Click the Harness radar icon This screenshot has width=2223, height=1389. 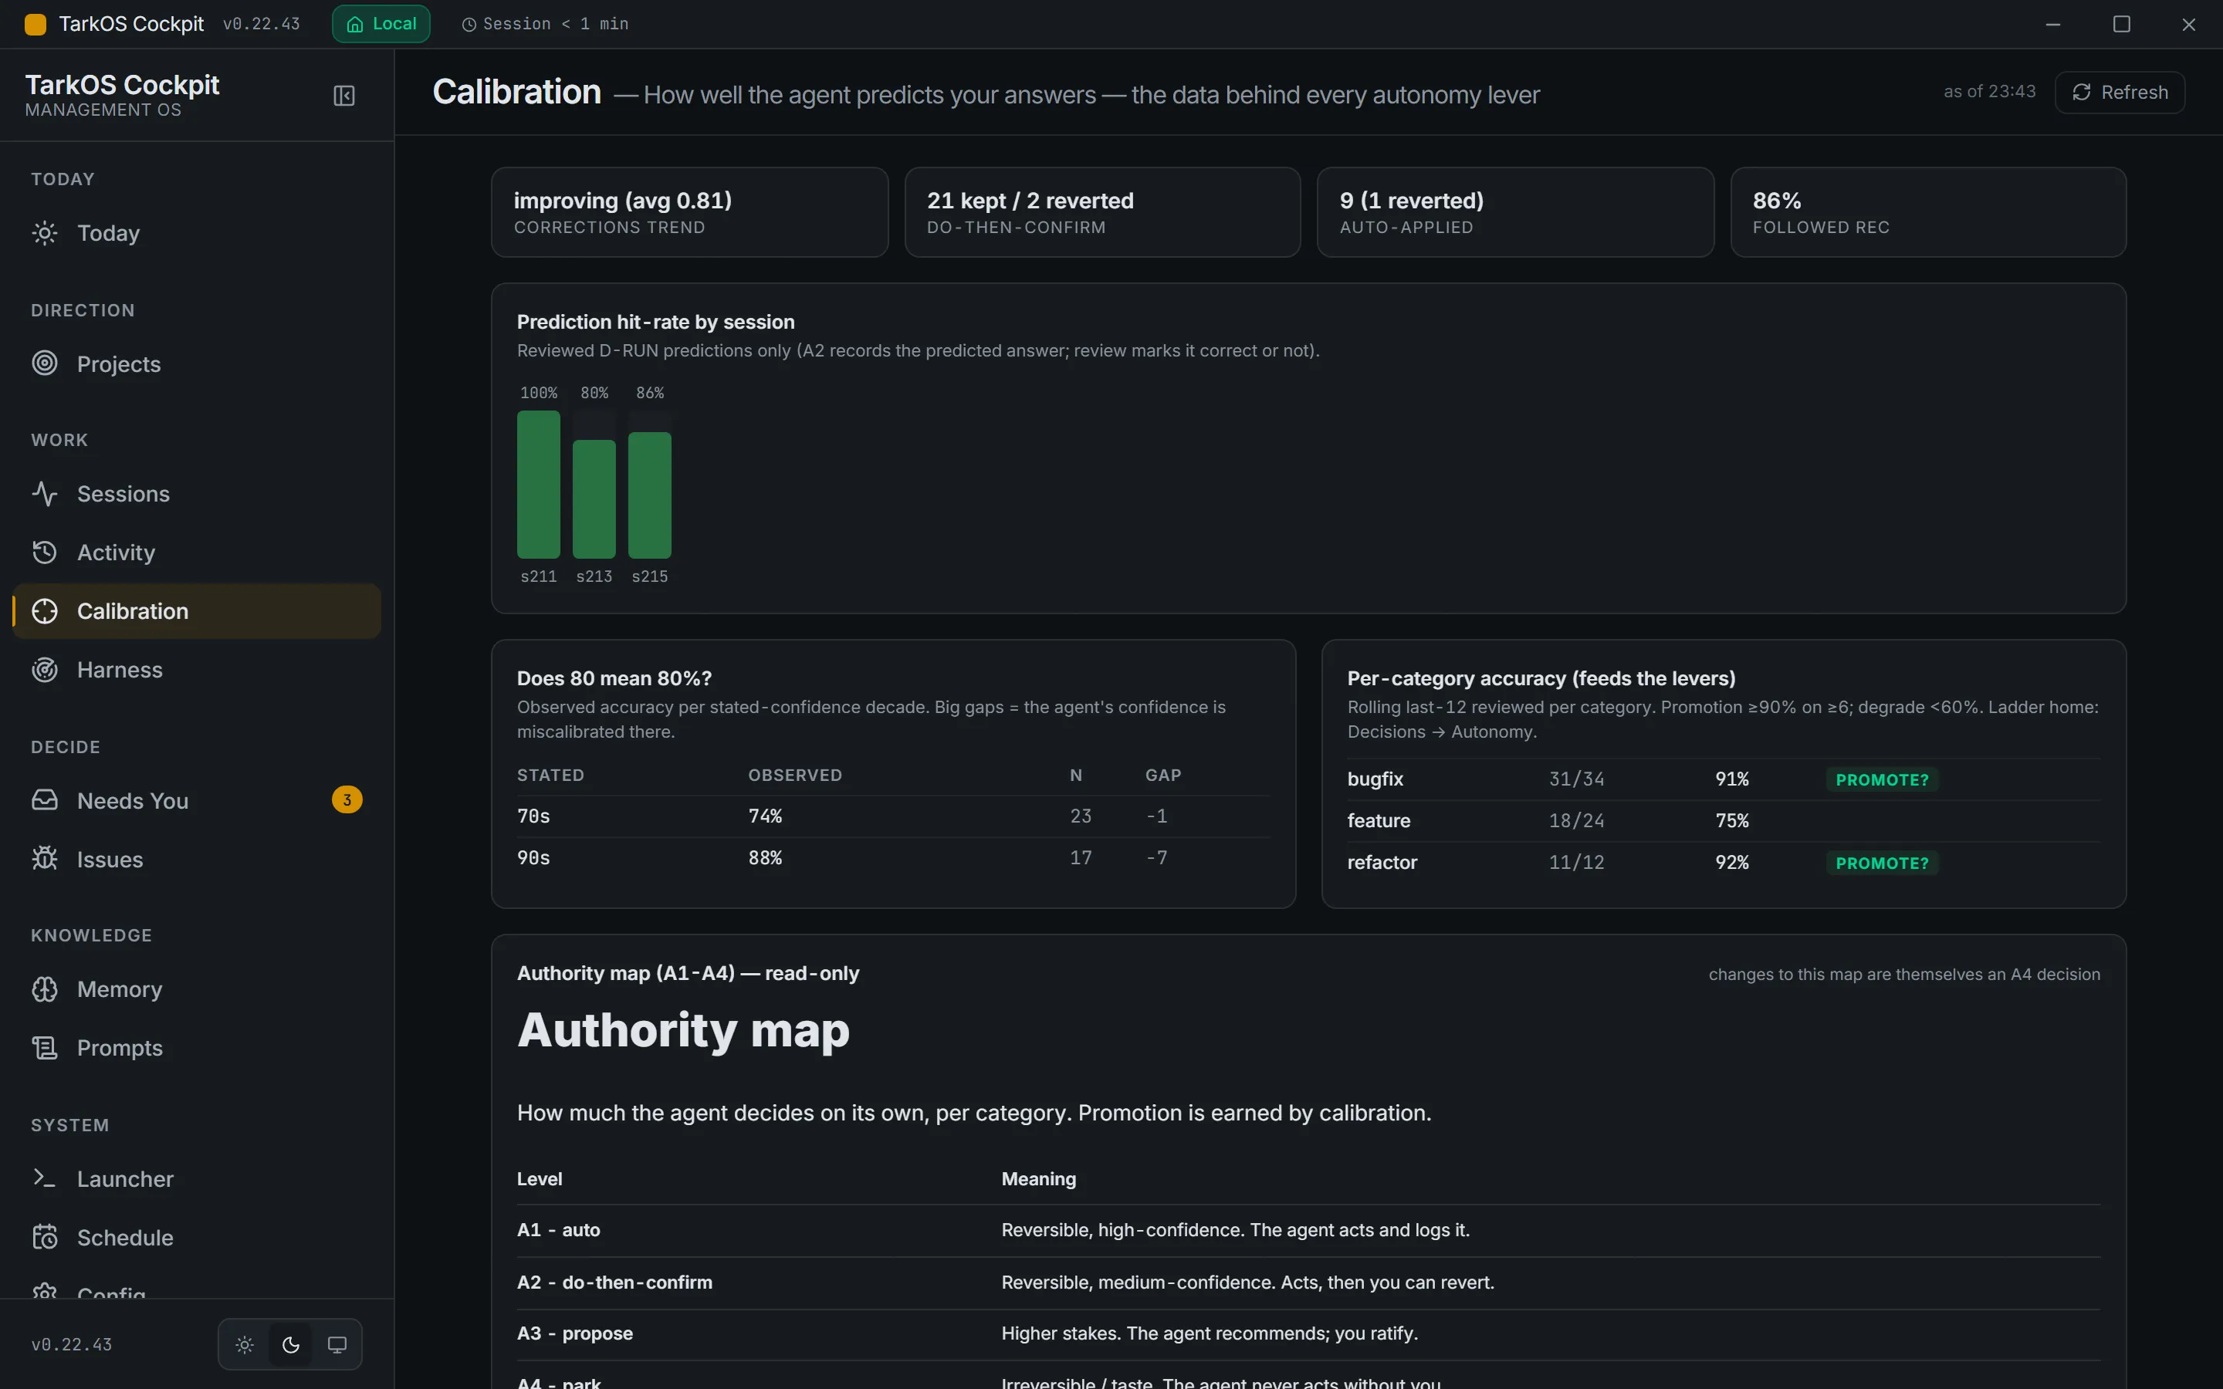point(44,670)
